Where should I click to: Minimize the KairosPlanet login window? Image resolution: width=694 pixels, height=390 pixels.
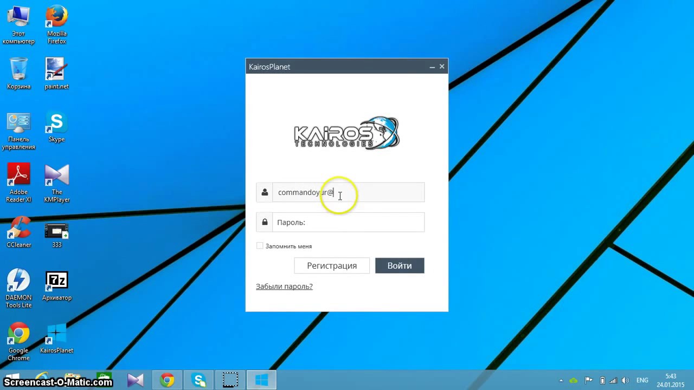pos(432,67)
